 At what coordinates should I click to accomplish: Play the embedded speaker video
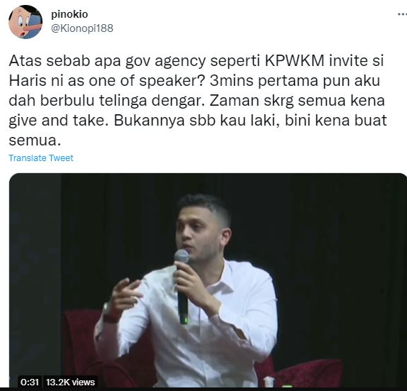point(208,280)
